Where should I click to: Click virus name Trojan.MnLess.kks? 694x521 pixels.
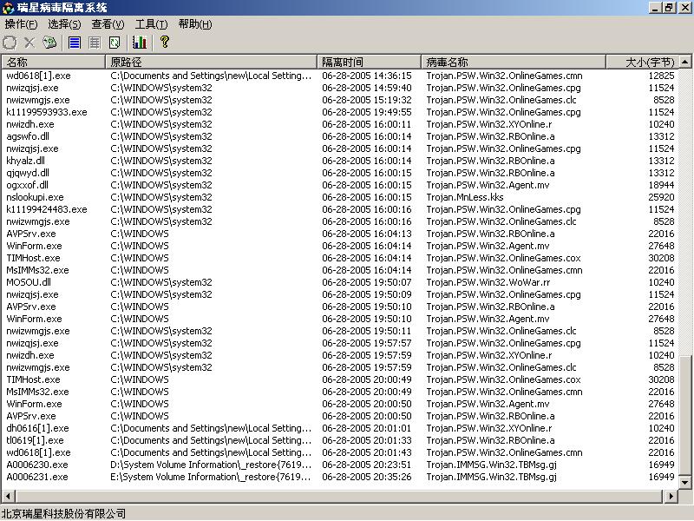pyautogui.click(x=465, y=197)
